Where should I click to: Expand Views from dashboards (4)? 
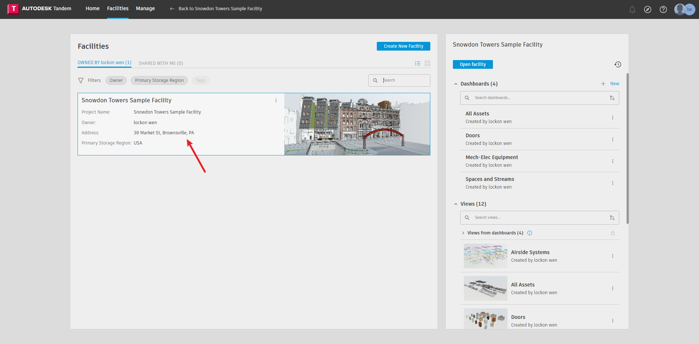(x=463, y=233)
